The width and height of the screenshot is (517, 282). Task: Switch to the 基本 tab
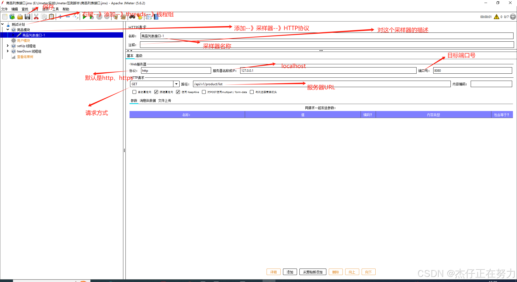[x=130, y=56]
